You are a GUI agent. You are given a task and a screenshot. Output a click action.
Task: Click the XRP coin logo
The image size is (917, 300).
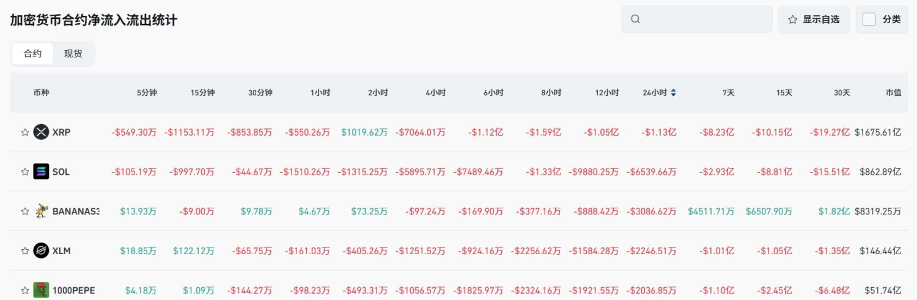point(41,132)
